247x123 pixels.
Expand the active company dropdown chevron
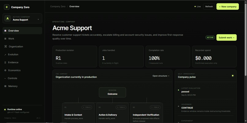coord(38,20)
